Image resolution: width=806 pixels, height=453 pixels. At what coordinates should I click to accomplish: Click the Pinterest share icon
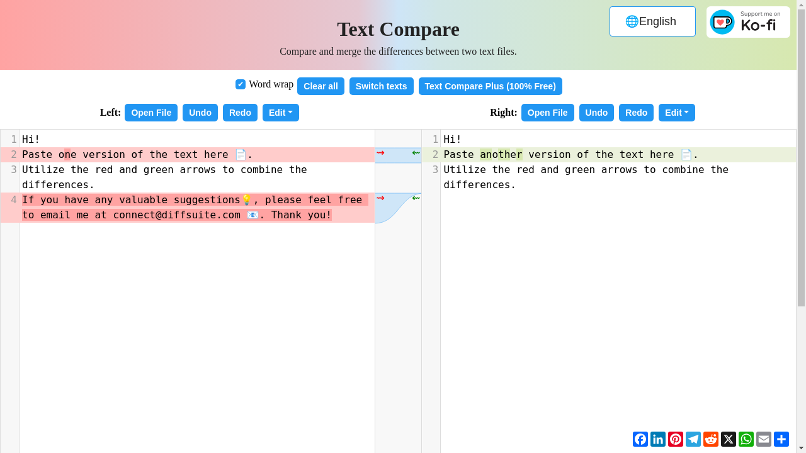pyautogui.click(x=676, y=439)
